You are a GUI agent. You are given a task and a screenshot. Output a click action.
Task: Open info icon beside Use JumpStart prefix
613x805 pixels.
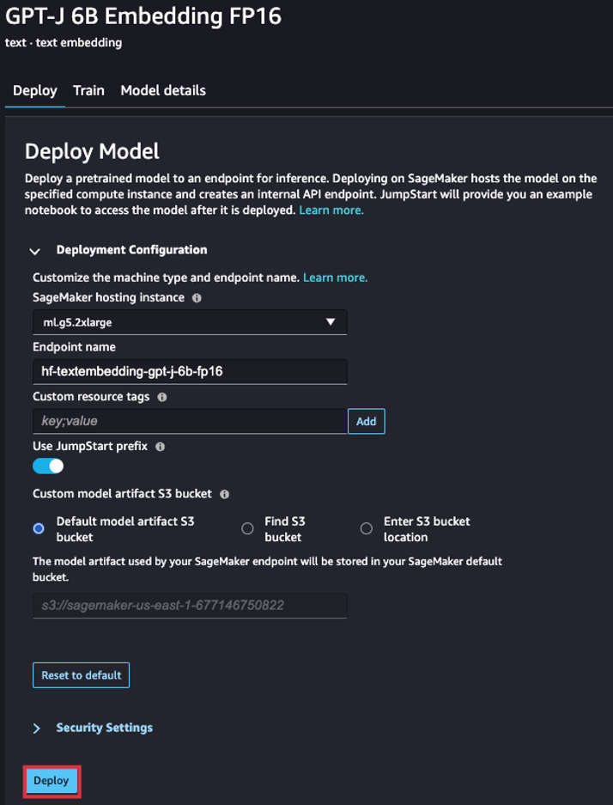coord(160,447)
